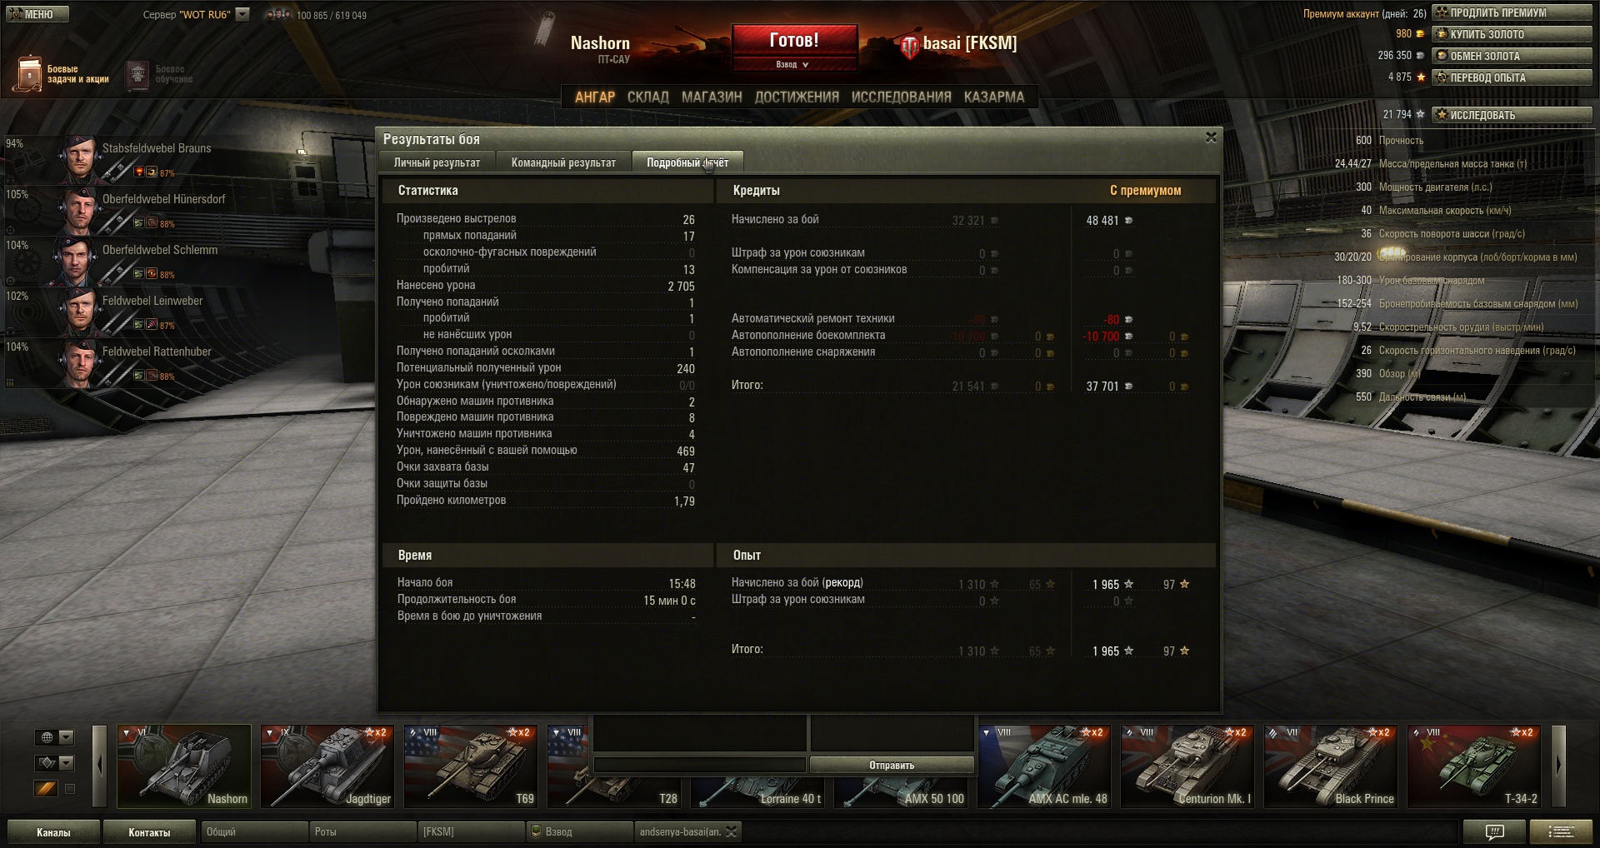Open the chat notifications speech-bubble icon
This screenshot has height=848, width=1600.
point(1495,831)
